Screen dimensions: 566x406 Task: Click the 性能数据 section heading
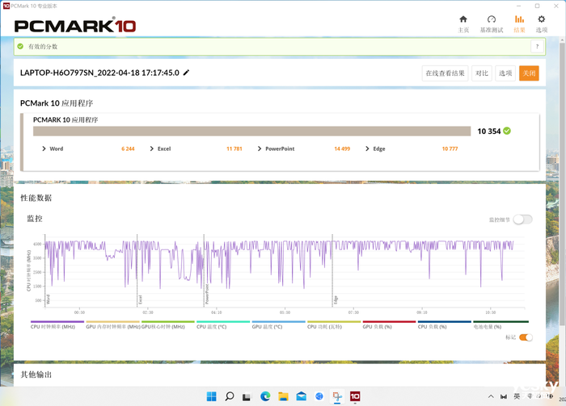[36, 198]
